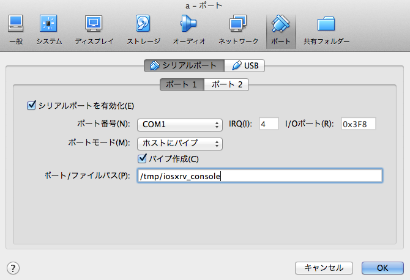Open the ポート番号 COM1 dropdown
Screen dimensions: 410x280
(180, 125)
